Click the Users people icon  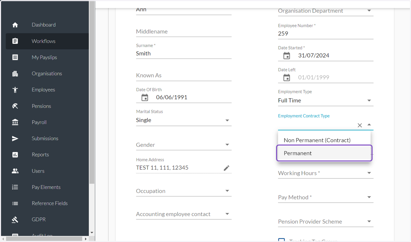(x=15, y=171)
